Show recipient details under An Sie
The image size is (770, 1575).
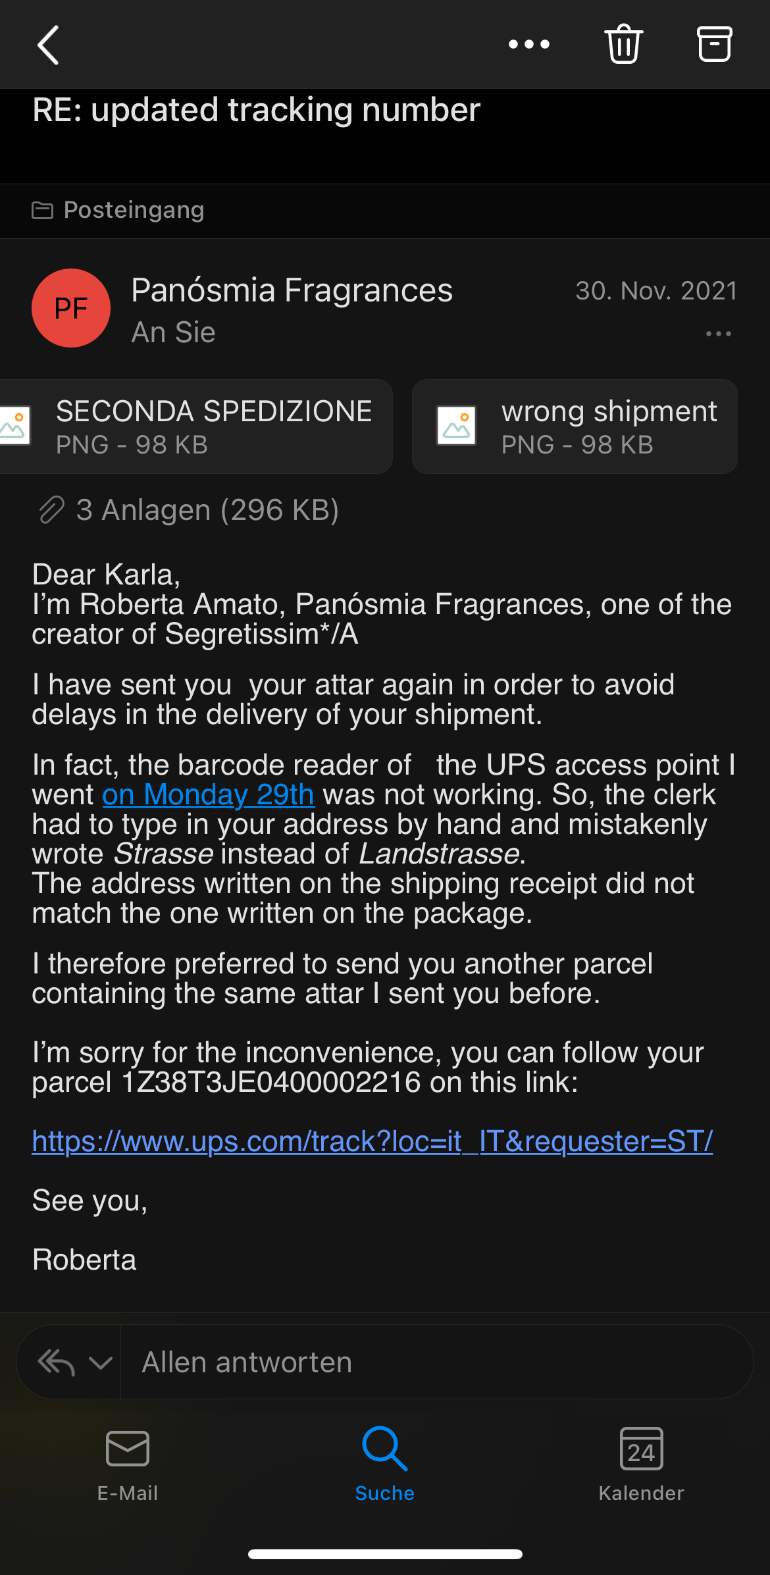pyautogui.click(x=174, y=332)
